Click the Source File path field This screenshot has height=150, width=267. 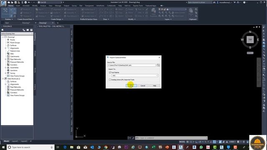131,65
